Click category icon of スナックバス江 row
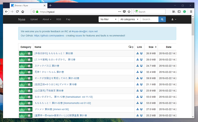This screenshot has width=198, height=122. click(26, 66)
